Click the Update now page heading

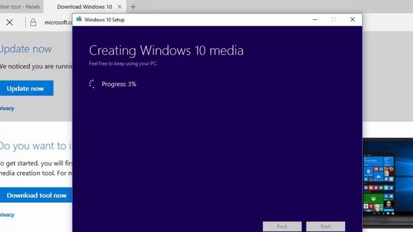26,49
